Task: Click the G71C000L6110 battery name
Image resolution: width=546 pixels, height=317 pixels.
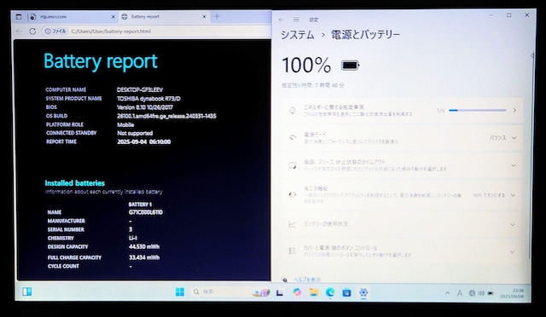Action: pyautogui.click(x=146, y=212)
